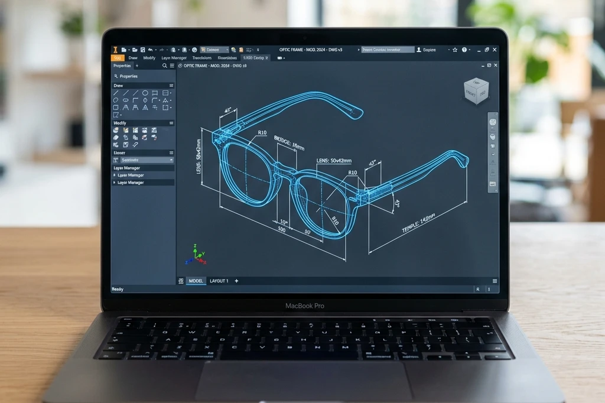The width and height of the screenshot is (605, 403).
Task: Click the Open folder icon in the title toolbar
Action: tap(134, 50)
